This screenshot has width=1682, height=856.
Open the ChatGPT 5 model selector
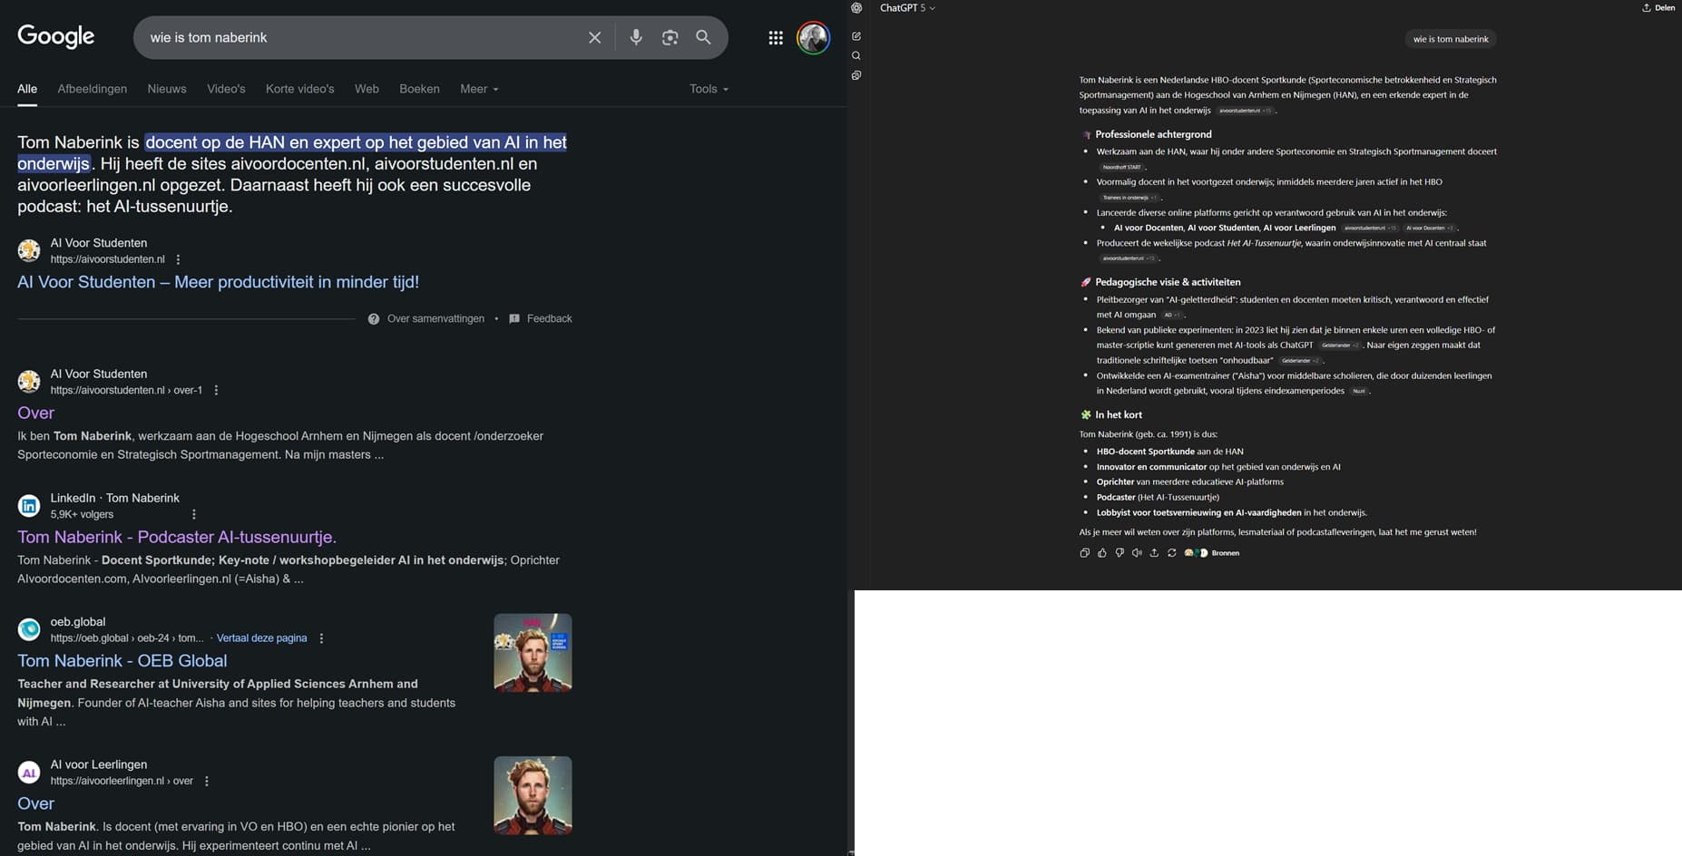click(x=906, y=8)
